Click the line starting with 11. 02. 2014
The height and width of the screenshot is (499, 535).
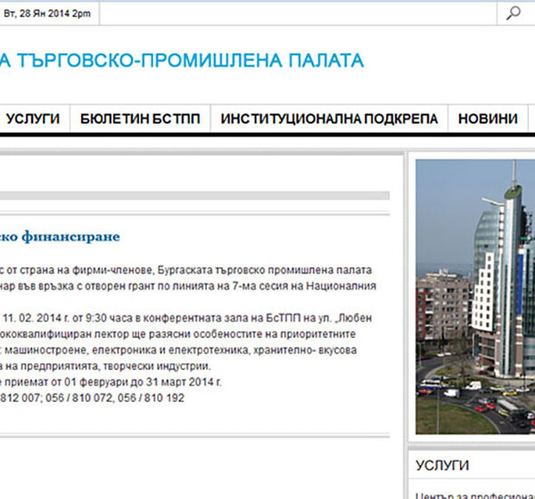187,316
